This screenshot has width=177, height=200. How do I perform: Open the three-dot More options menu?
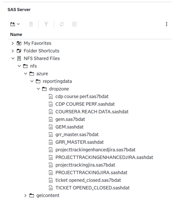[x=167, y=24]
